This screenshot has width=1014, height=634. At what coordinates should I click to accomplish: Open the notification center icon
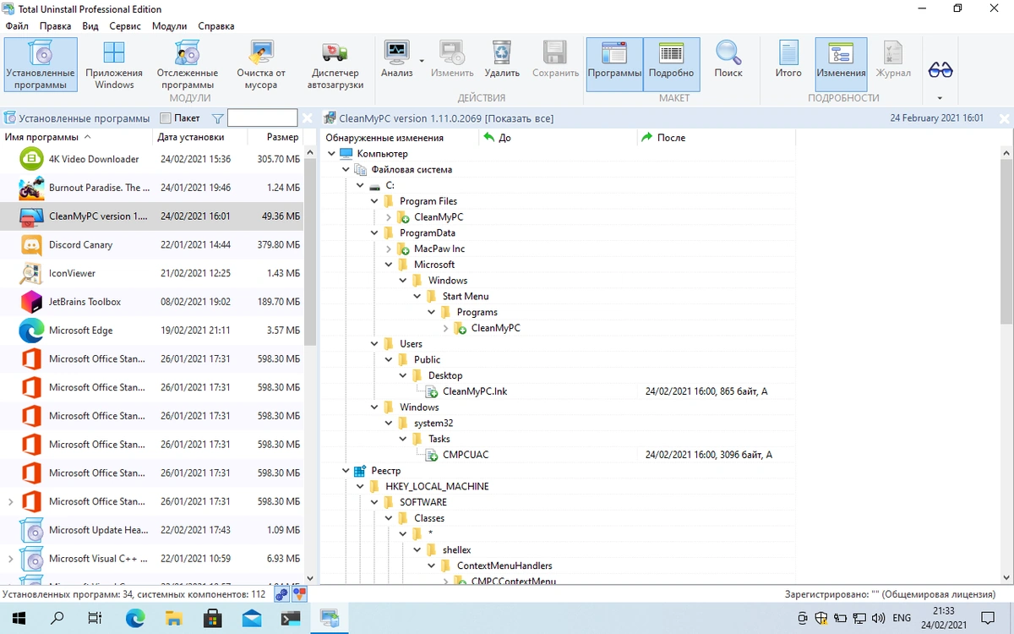[x=988, y=618]
